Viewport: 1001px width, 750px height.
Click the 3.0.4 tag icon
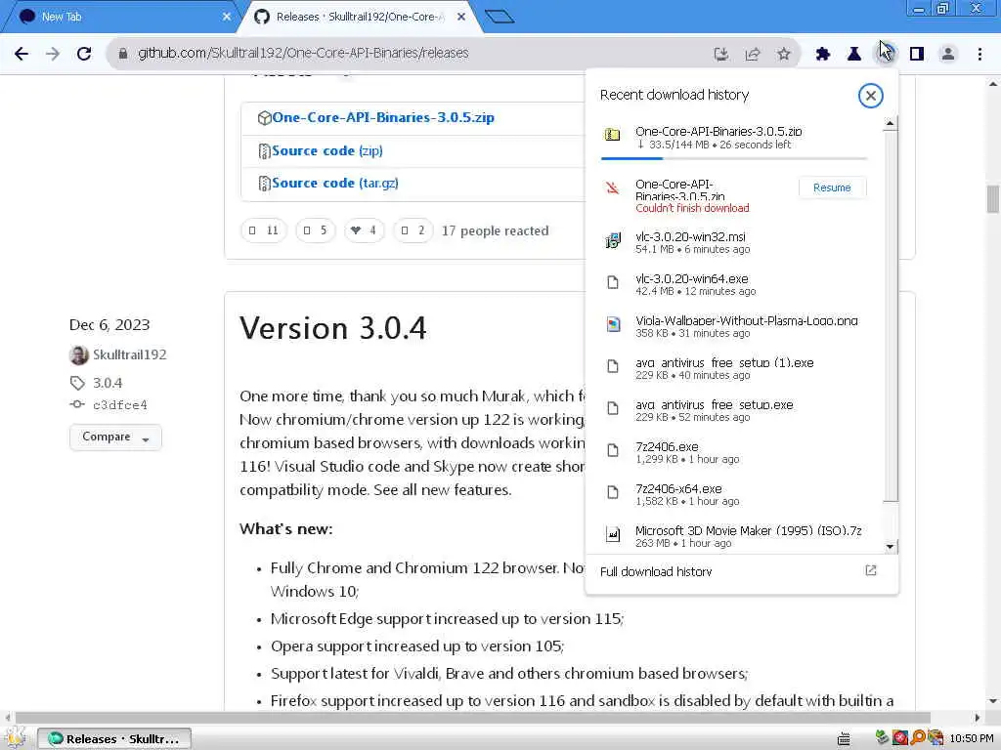point(77,383)
